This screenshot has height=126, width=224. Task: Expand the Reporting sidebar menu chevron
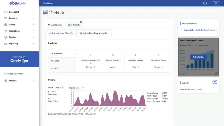tap(34, 44)
